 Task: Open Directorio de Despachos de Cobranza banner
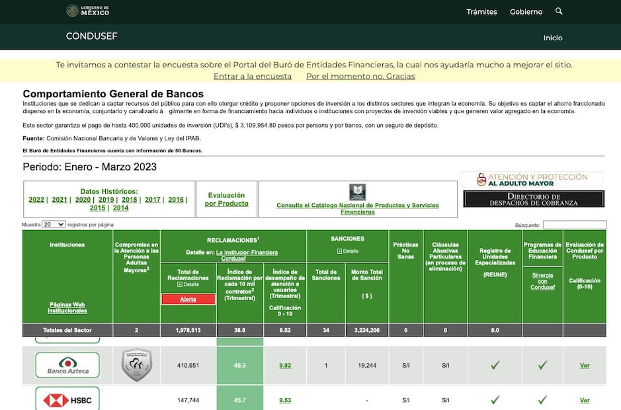(534, 199)
